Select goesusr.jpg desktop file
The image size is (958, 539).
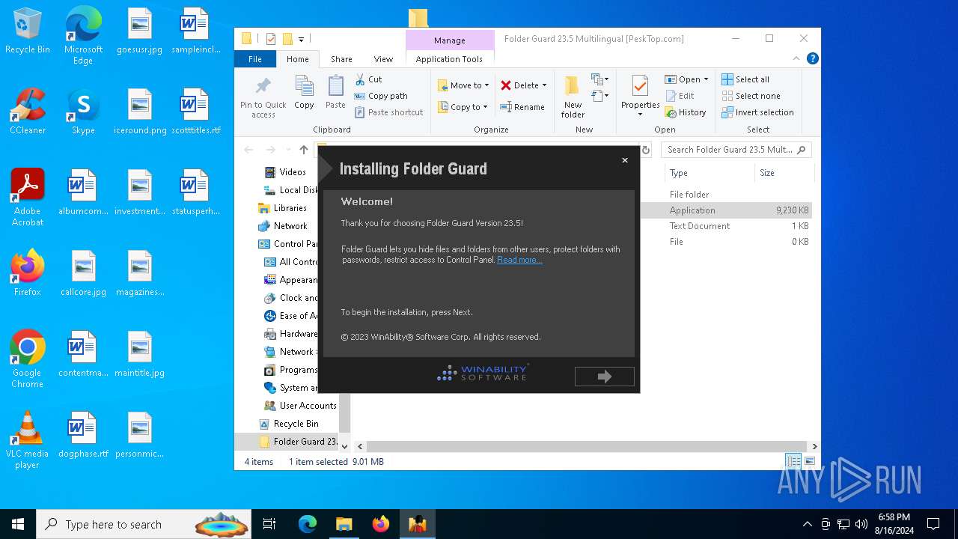[139, 32]
